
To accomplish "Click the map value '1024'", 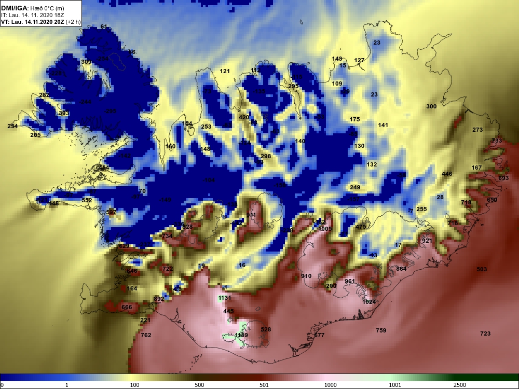I will (x=369, y=302).
